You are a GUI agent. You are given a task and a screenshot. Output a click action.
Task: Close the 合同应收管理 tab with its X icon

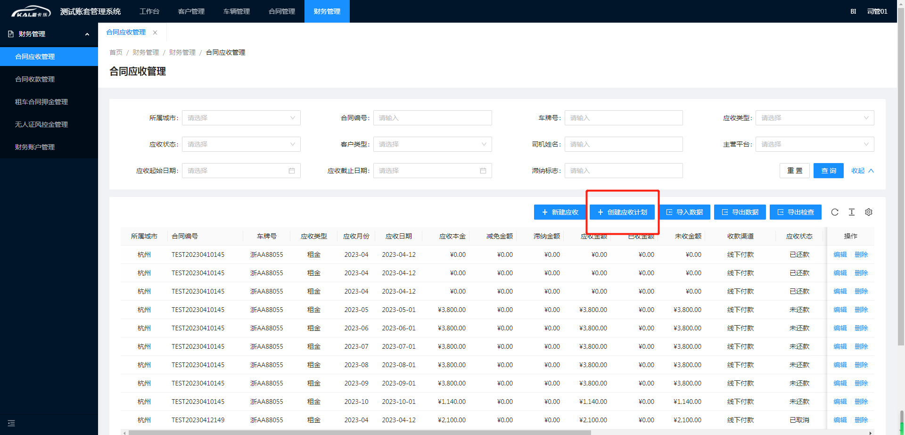[x=155, y=33]
